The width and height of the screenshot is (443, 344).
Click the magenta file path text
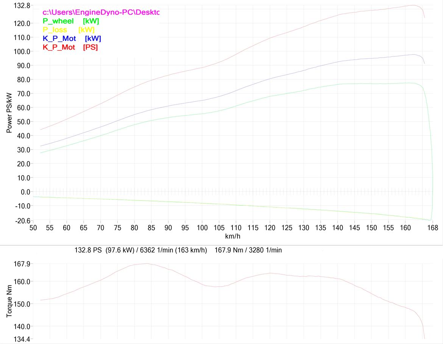point(101,12)
